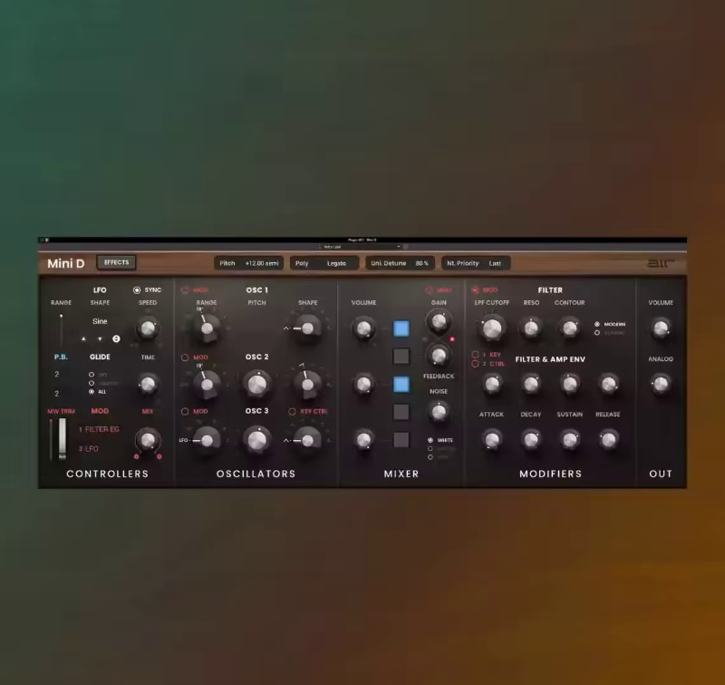Click the OSC 1 Range knob
Viewport: 725px width, 685px height.
(x=207, y=328)
